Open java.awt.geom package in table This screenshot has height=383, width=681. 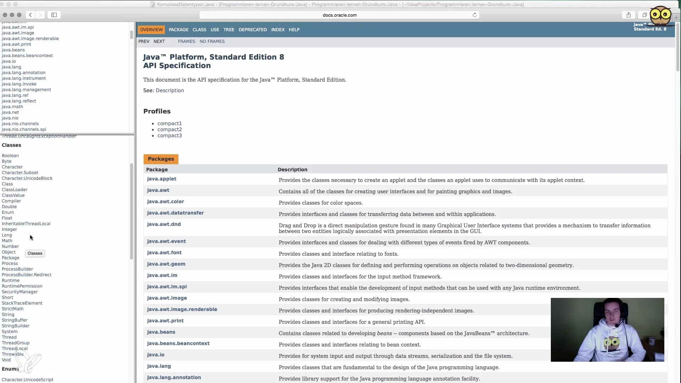pos(166,264)
